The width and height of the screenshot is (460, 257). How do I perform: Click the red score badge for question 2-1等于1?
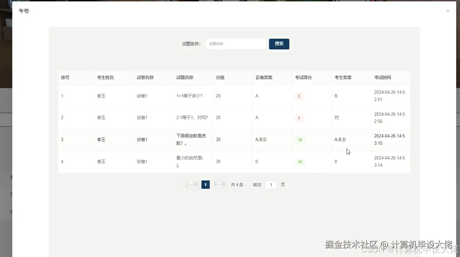coord(299,118)
